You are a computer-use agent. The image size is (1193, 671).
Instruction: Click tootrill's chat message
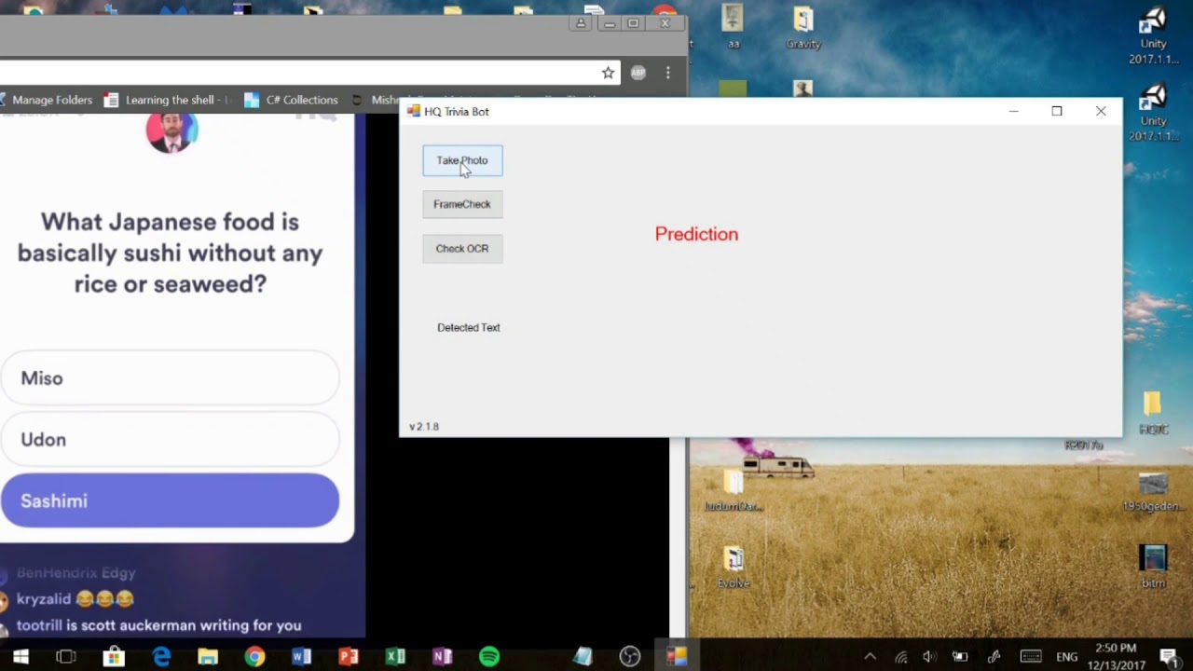pyautogui.click(x=158, y=626)
